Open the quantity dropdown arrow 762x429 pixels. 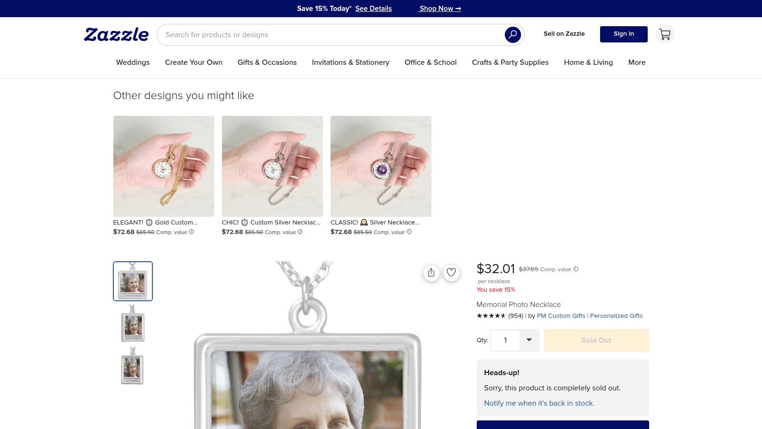pos(529,340)
